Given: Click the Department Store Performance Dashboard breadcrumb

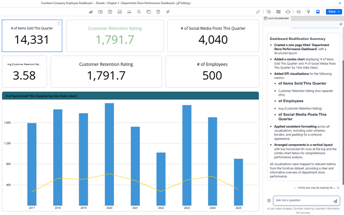Looking at the screenshot, I should (x=147, y=3).
